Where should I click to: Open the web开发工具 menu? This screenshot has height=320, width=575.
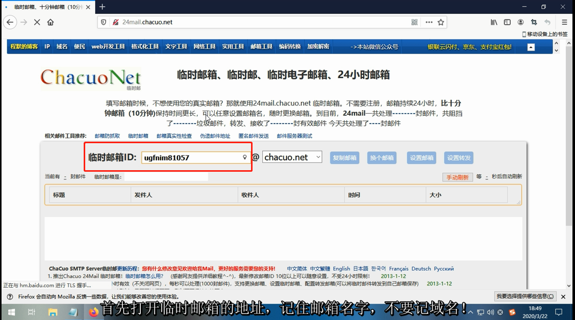coord(108,46)
